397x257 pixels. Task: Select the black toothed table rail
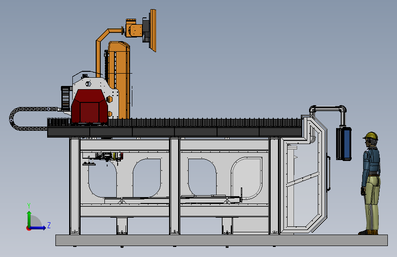pos(175,123)
